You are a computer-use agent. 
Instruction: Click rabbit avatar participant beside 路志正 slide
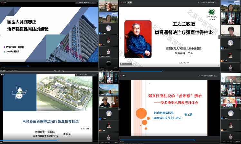tap(108, 28)
